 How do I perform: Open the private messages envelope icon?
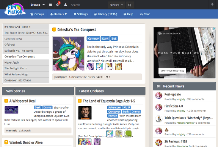50,5
